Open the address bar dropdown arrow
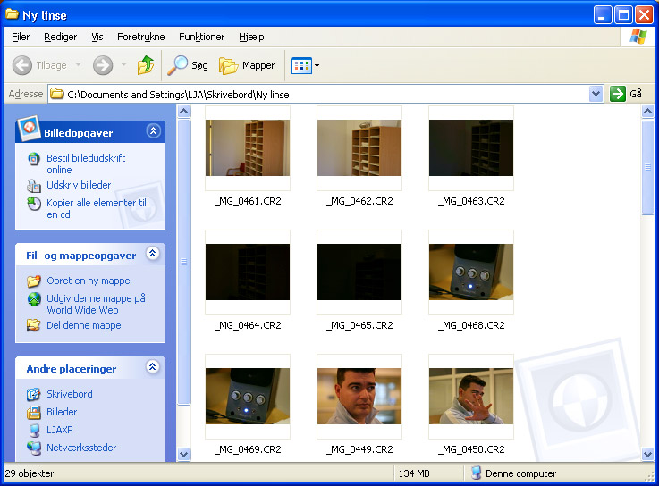 click(x=596, y=94)
